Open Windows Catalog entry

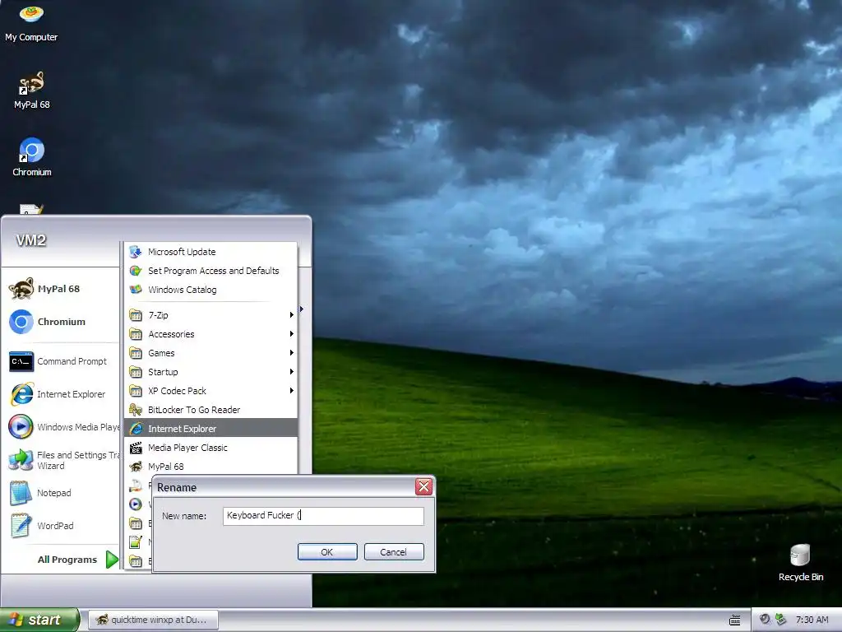(x=210, y=289)
